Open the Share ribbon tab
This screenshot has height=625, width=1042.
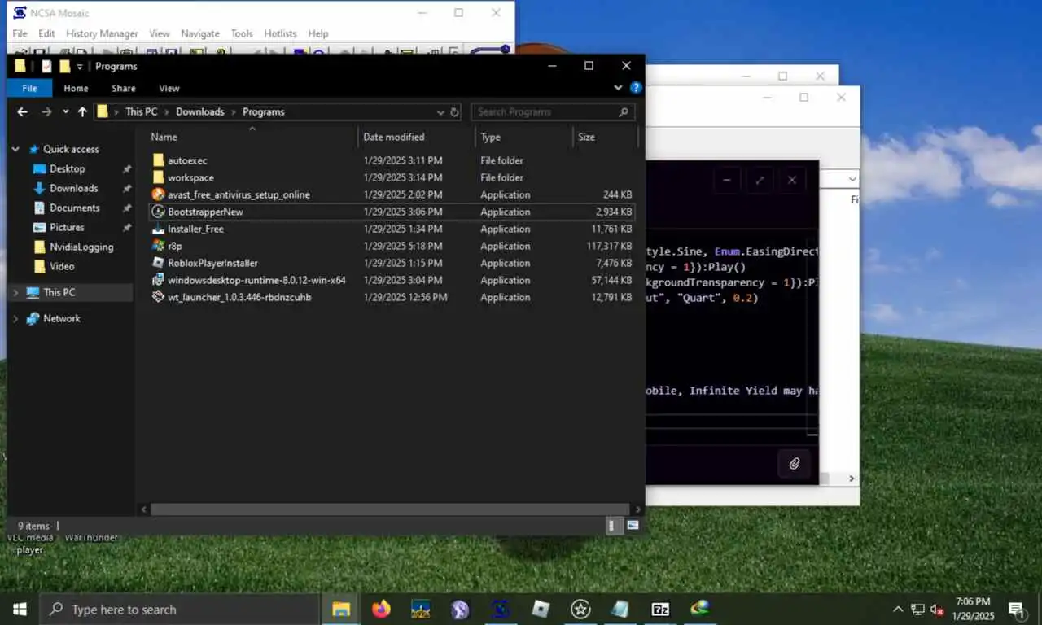tap(124, 88)
